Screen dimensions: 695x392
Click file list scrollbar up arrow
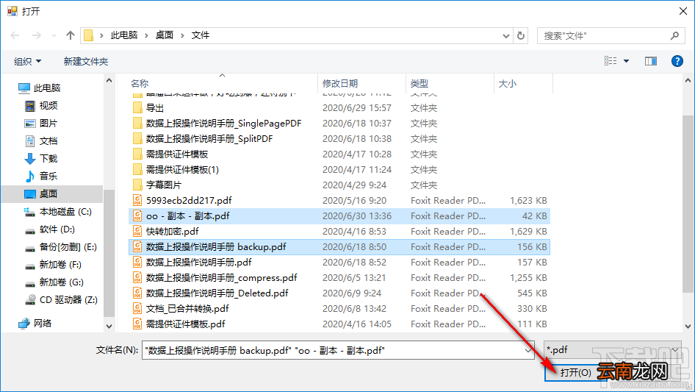point(688,81)
